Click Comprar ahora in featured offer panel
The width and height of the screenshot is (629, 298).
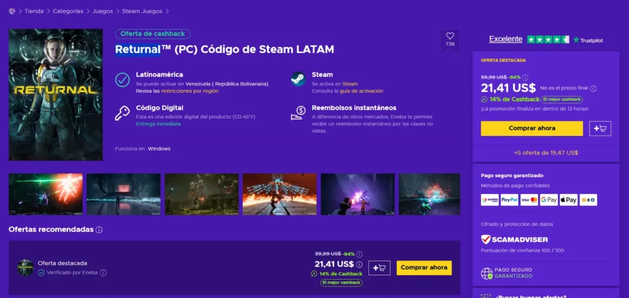531,128
